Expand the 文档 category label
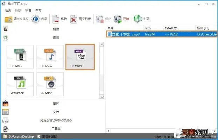 (56, 112)
